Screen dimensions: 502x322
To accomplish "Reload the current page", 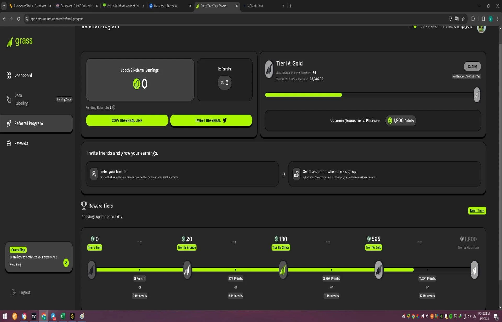I will pyautogui.click(x=18, y=19).
